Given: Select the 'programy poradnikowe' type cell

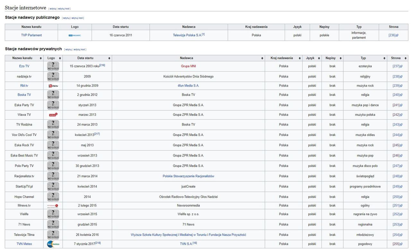Looking at the screenshot, I should [x=365, y=187].
